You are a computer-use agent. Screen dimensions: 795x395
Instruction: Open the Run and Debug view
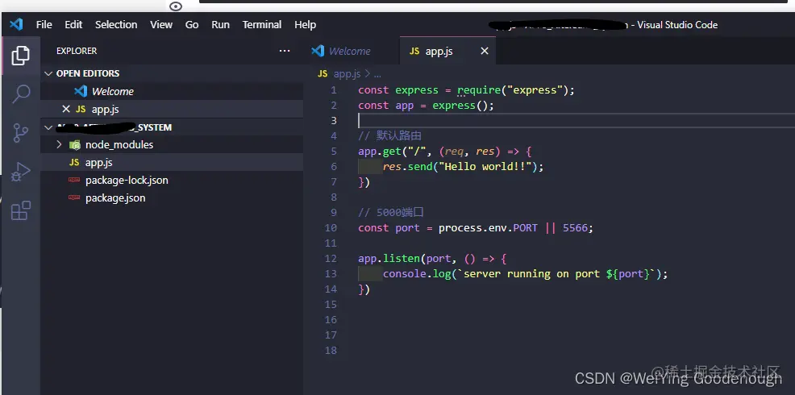pos(20,172)
